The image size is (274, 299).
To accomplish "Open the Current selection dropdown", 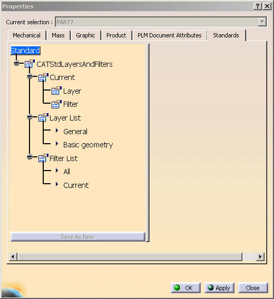I will pos(262,22).
